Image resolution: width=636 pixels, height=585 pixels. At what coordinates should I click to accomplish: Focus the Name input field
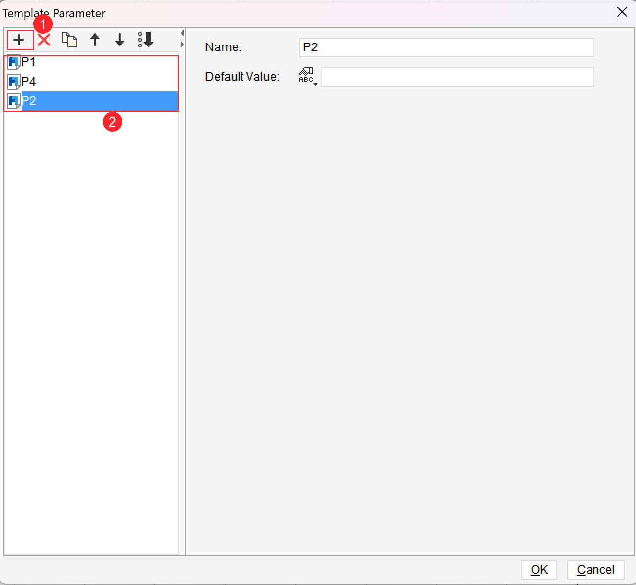coord(447,47)
